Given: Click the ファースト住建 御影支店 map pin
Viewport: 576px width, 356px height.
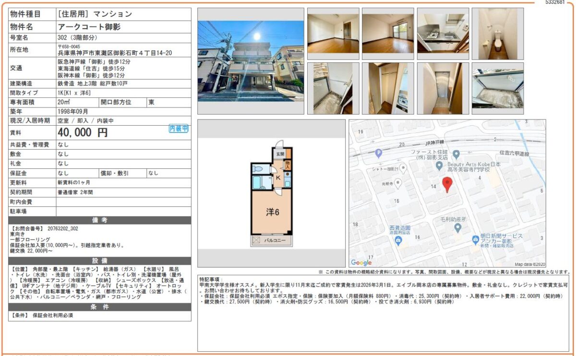Looking at the screenshot, I should coord(456,154).
